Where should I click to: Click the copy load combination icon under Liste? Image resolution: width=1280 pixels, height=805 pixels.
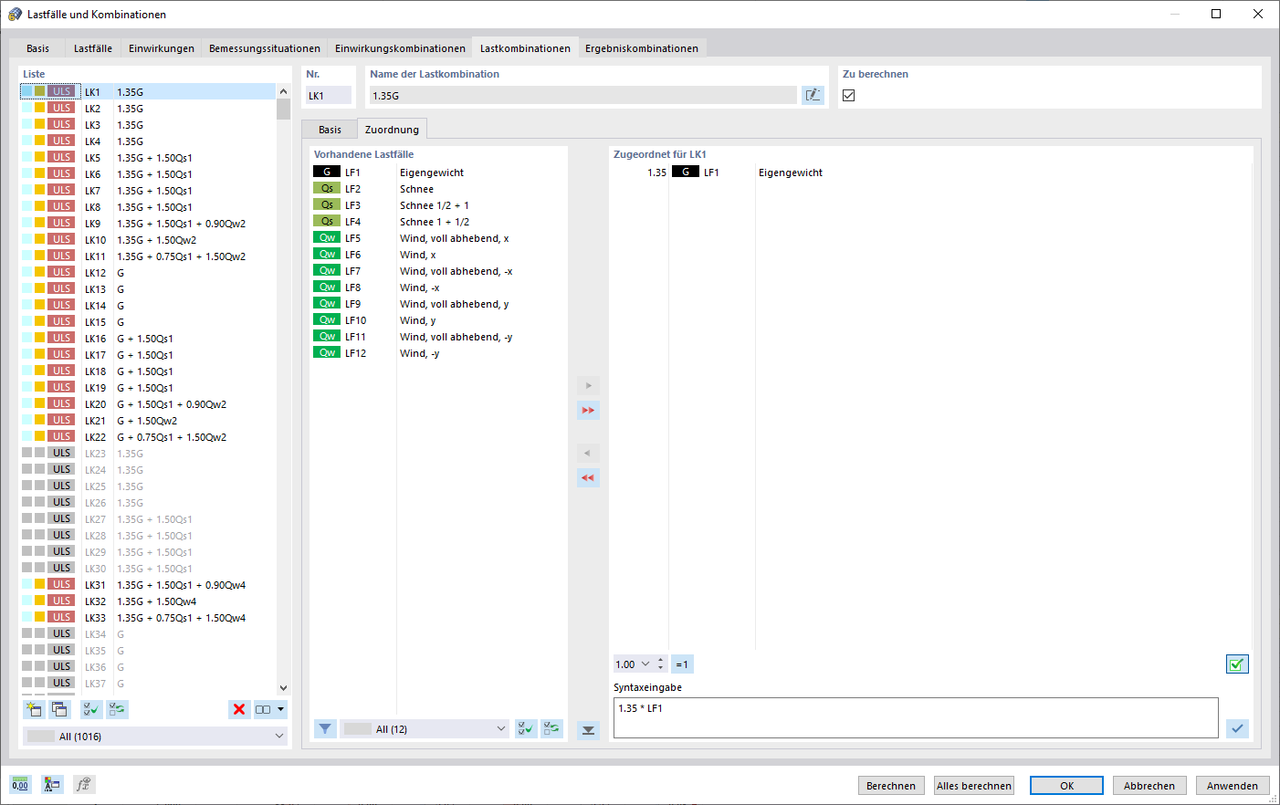click(60, 709)
